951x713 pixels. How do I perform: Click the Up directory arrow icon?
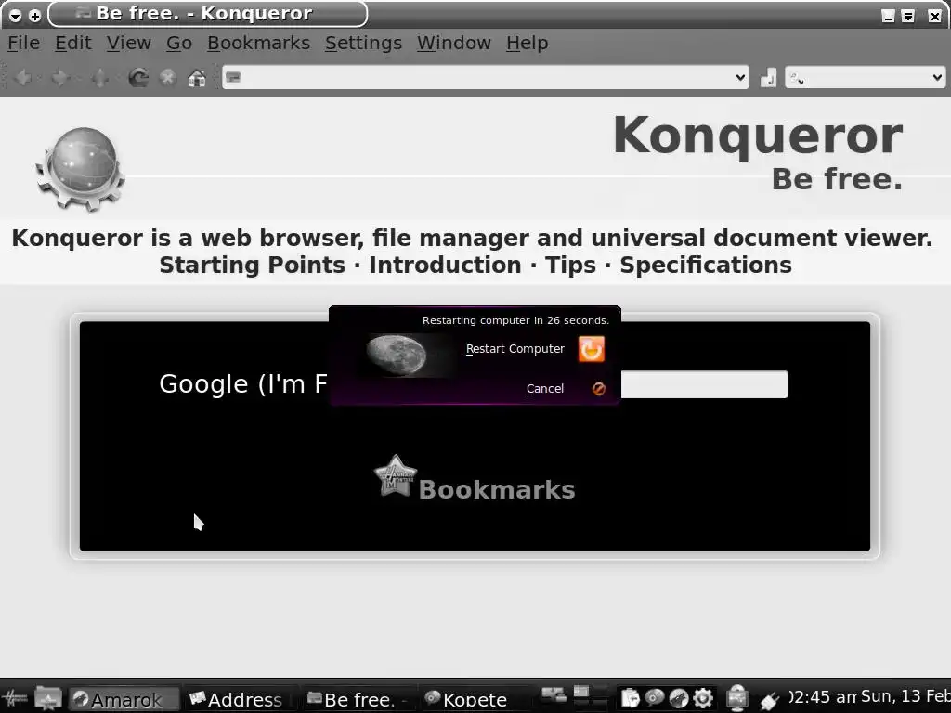tap(99, 78)
